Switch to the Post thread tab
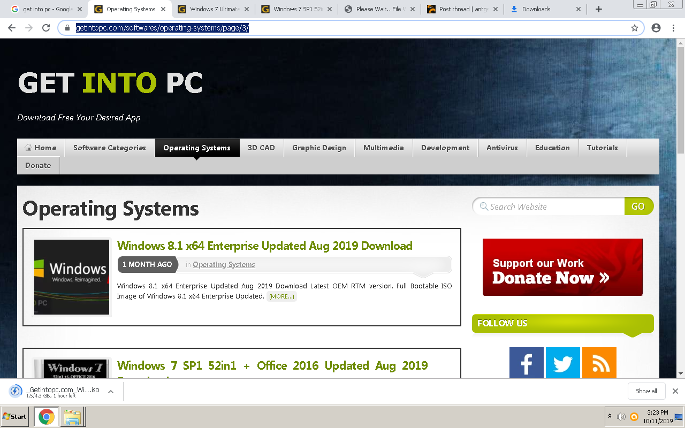Image resolution: width=685 pixels, height=428 pixels. pos(463,9)
